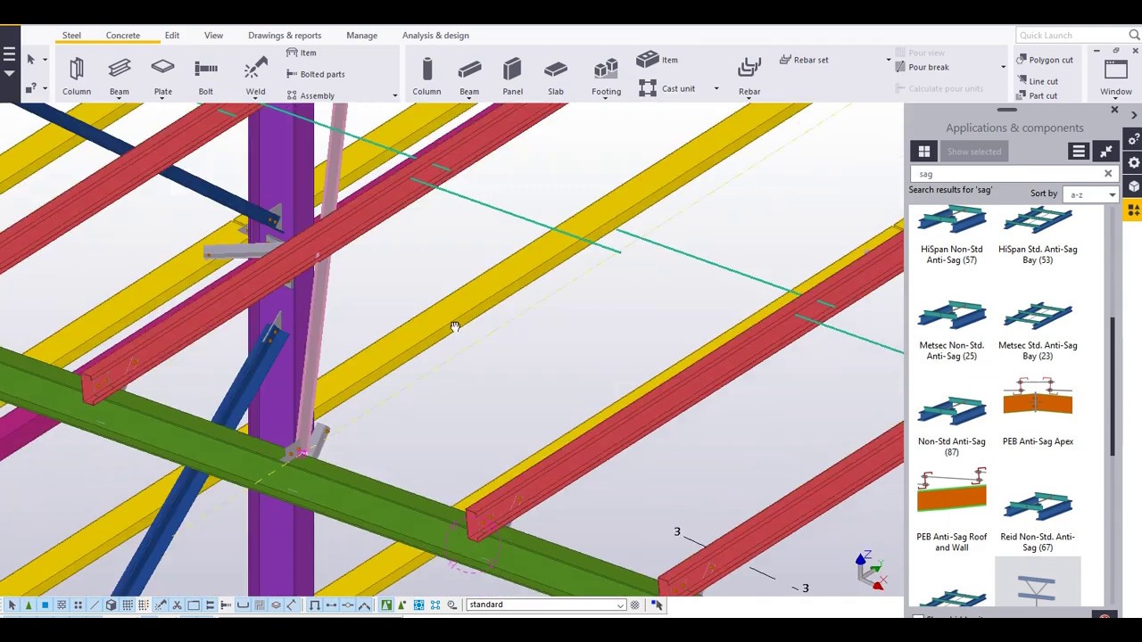This screenshot has height=642, width=1142.
Task: Toggle the cube select reference models switch
Action: point(111,605)
